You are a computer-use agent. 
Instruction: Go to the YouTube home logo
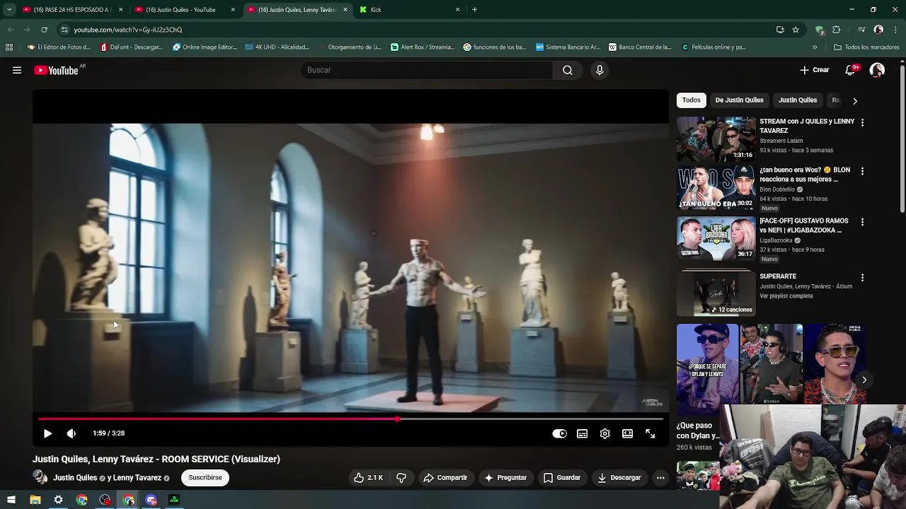tap(56, 70)
